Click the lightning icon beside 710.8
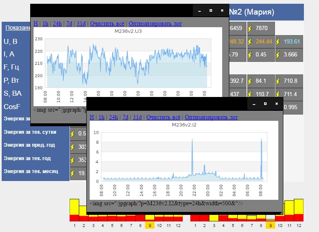The image size is (319, 232). (x=278, y=81)
